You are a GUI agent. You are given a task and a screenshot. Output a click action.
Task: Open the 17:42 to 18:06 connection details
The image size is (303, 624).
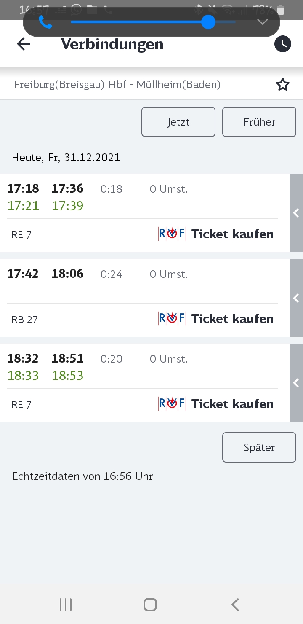[x=145, y=298]
